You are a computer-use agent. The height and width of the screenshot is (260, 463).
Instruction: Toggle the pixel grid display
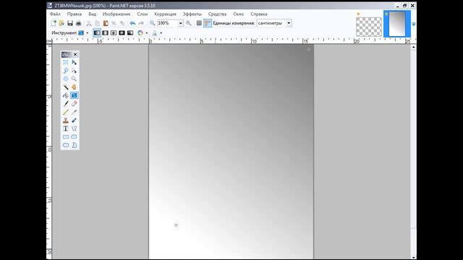click(x=199, y=23)
